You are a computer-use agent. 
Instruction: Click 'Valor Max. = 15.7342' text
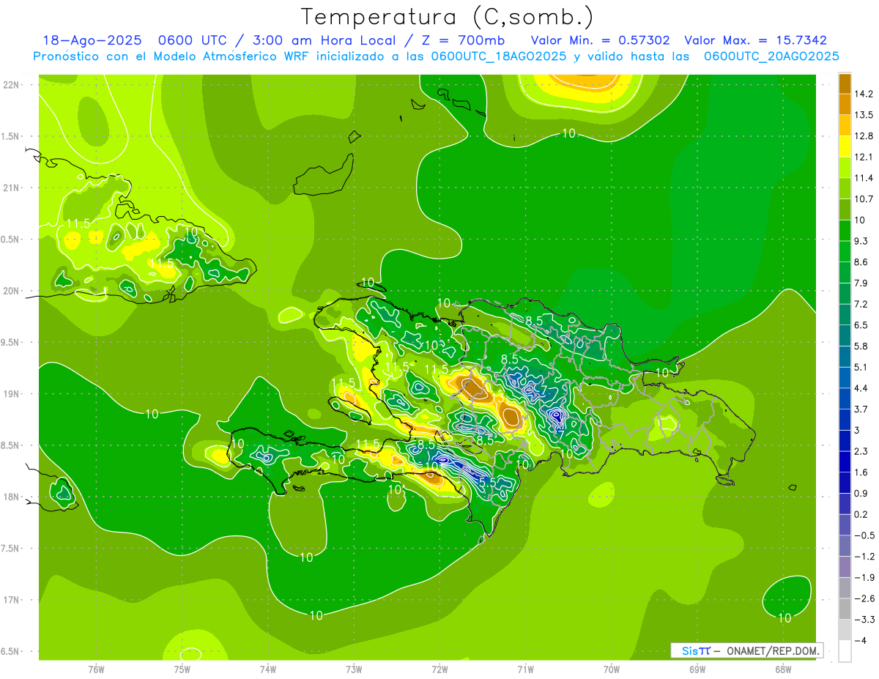pos(756,41)
